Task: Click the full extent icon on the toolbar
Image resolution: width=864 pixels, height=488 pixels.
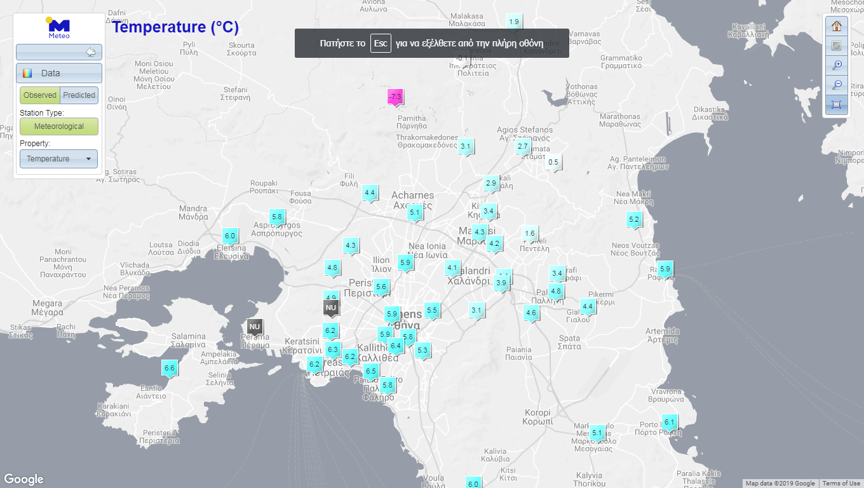Action: point(837,104)
